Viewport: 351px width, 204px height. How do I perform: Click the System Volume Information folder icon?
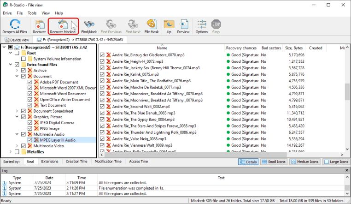pyautogui.click(x=30, y=59)
